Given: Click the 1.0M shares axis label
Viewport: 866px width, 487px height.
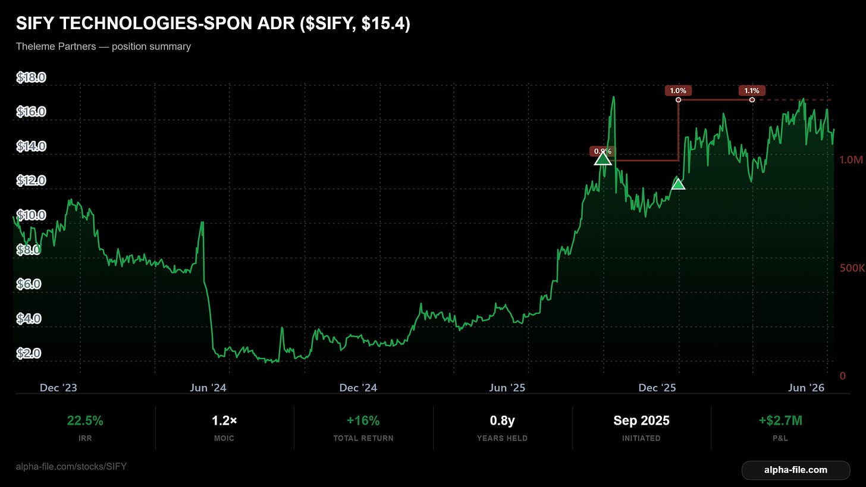Looking at the screenshot, I should coord(851,160).
